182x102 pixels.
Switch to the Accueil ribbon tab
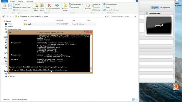pos(12,1)
